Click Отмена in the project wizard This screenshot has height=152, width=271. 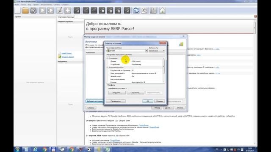(180, 108)
